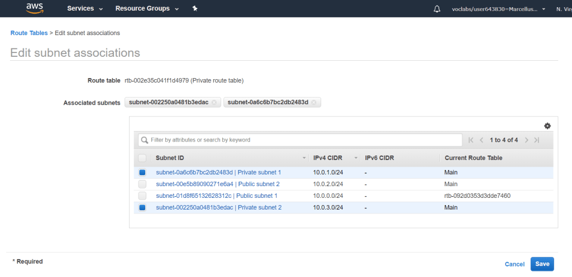Expand the Resource Groups dropdown
This screenshot has width=572, height=277.
coord(147,9)
